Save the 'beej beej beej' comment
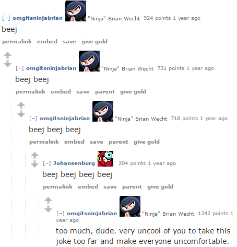 (x=97, y=142)
